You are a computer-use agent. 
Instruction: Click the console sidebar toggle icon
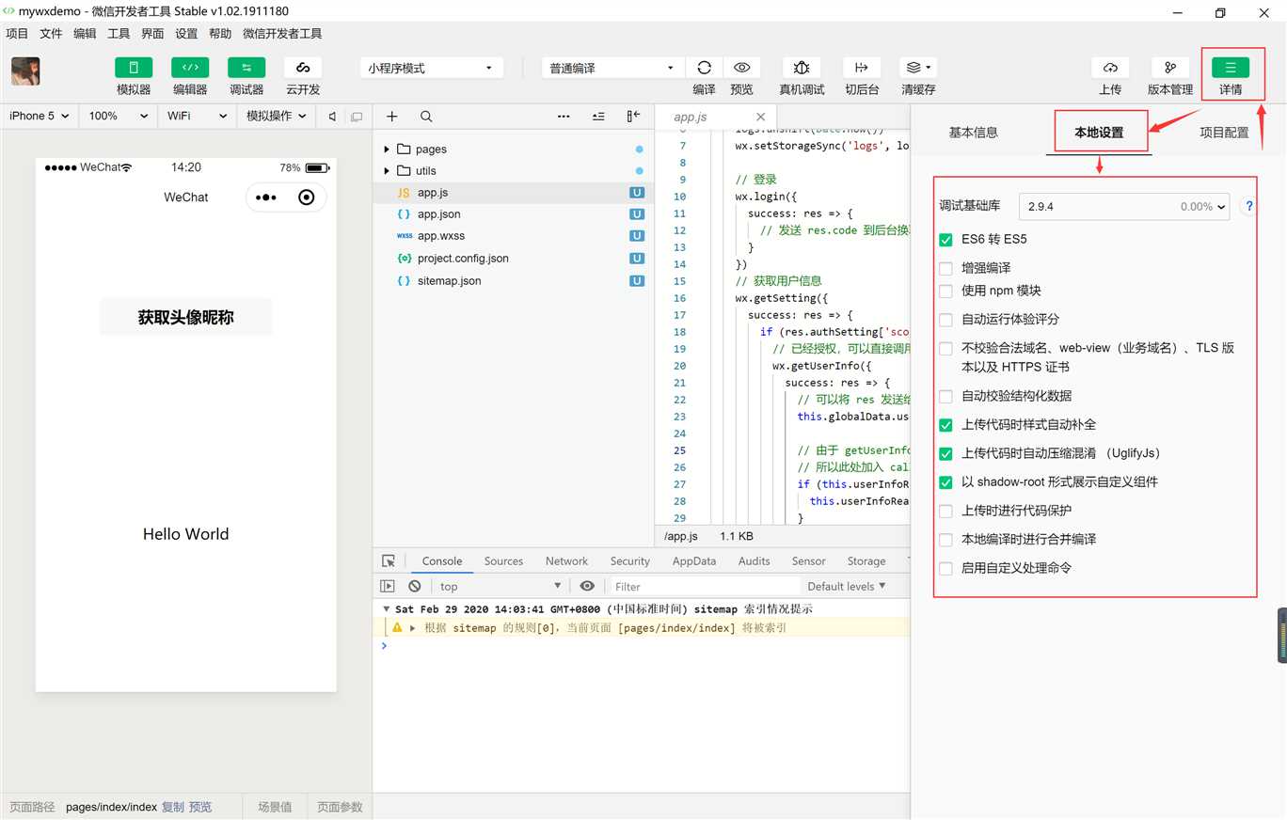pyautogui.click(x=388, y=586)
